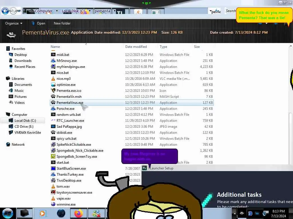293x219 pixels.
Task: Select the optimize.exe icon
Action: [53, 84]
